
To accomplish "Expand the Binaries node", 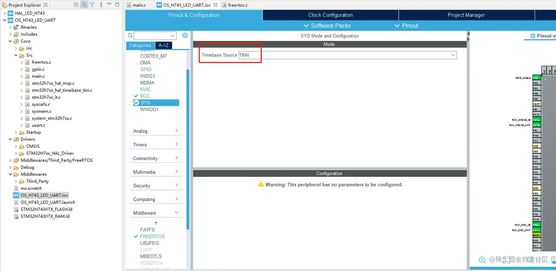I will [x=10, y=27].
